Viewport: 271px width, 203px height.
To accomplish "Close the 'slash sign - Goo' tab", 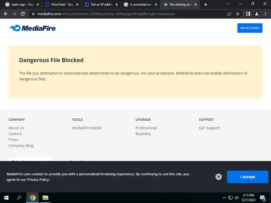I will point(38,4).
